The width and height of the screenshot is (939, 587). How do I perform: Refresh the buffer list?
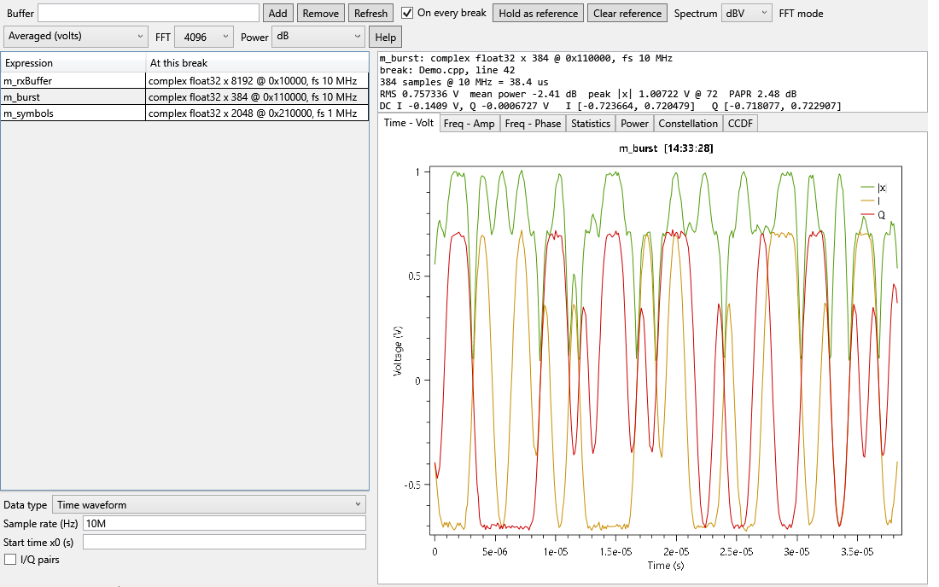tap(370, 13)
